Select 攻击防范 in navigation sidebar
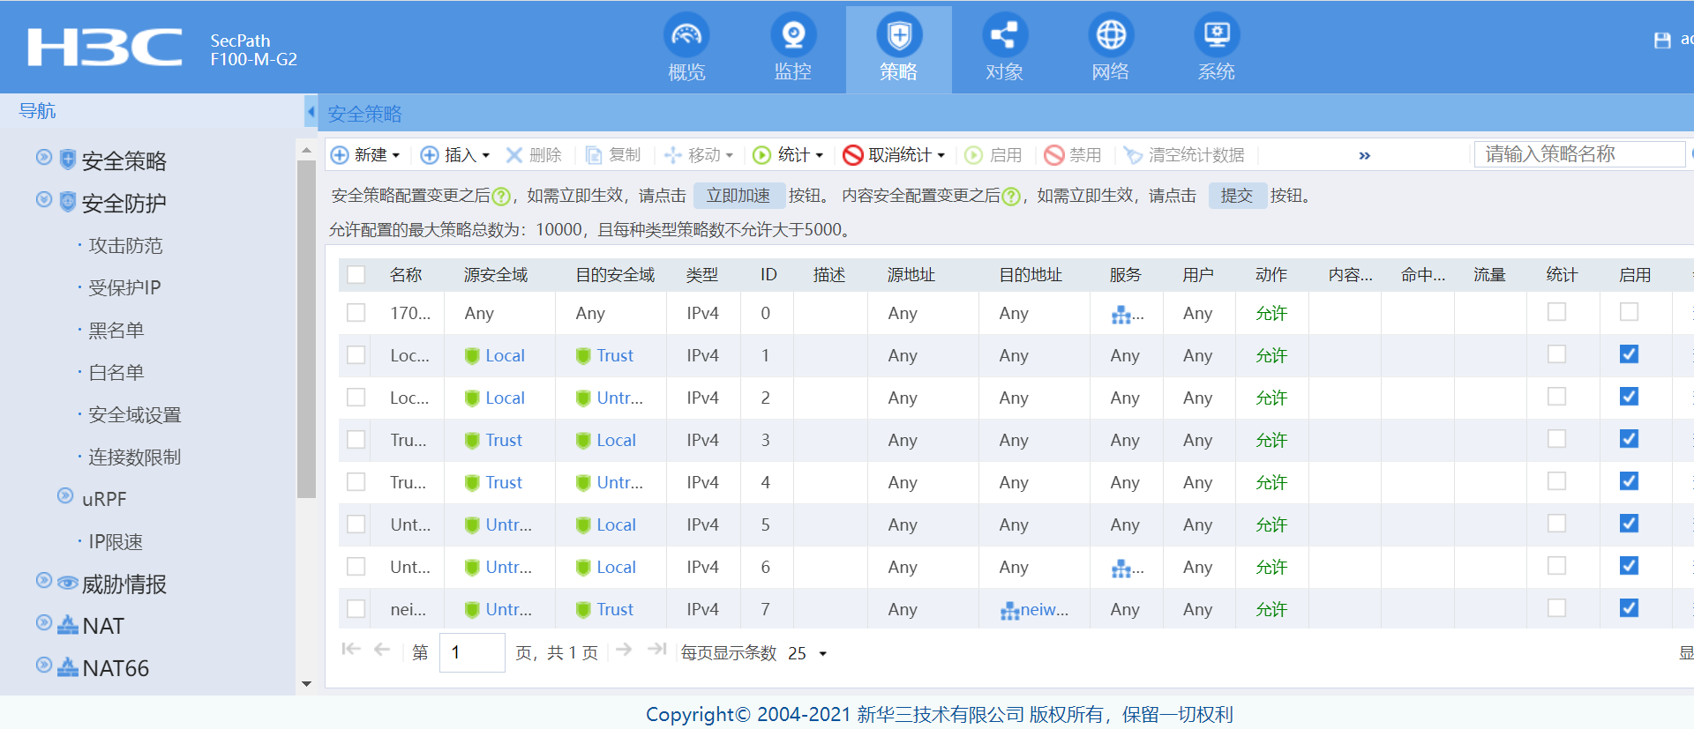The width and height of the screenshot is (1694, 729). [x=125, y=246]
